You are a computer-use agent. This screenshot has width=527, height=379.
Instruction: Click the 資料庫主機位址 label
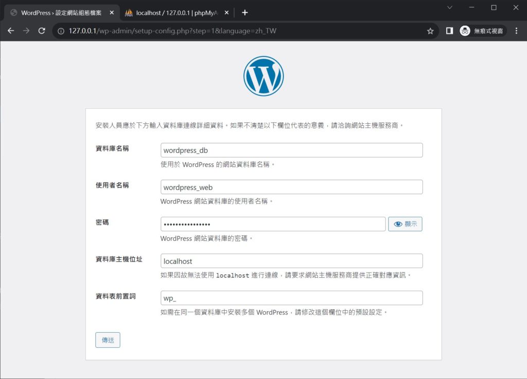[119, 259]
